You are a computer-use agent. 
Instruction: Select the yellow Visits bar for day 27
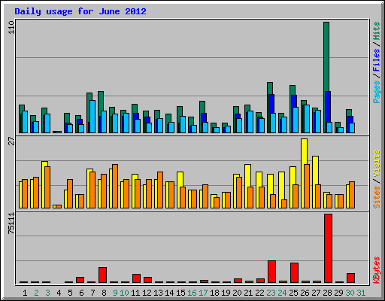[x=315, y=171]
